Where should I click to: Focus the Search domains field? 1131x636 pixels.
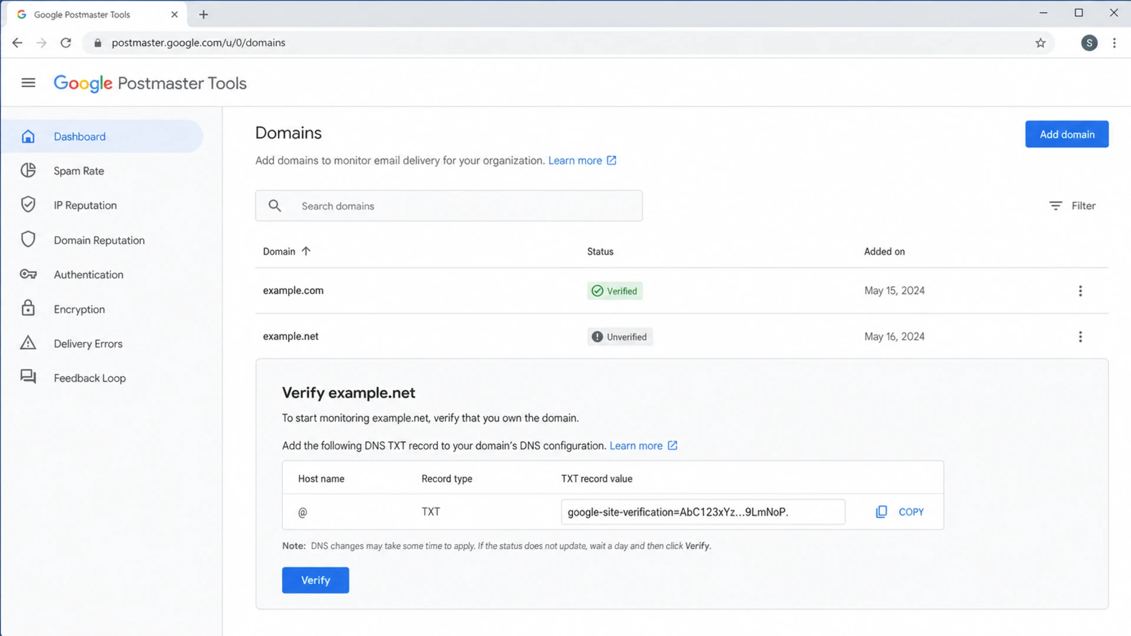[449, 206]
